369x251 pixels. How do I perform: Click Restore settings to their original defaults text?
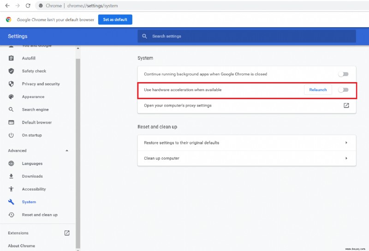pos(181,143)
